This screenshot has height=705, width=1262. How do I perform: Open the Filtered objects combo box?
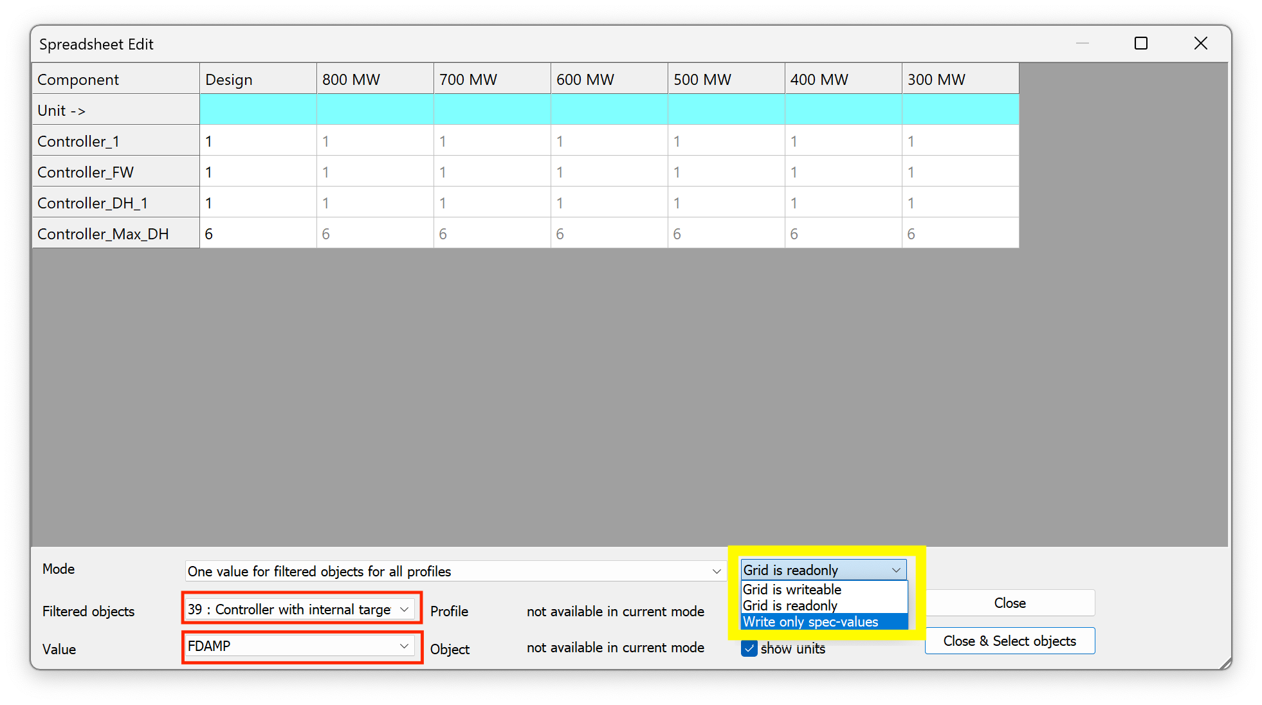coord(404,609)
